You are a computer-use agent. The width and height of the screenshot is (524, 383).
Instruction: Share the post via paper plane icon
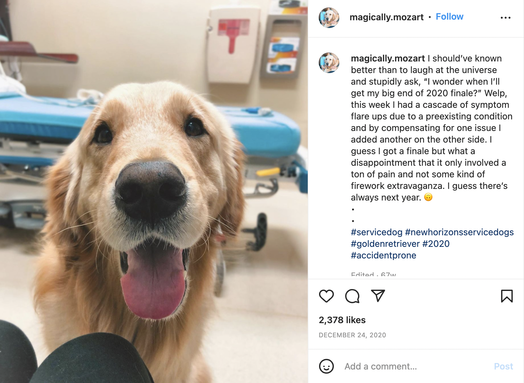point(378,296)
